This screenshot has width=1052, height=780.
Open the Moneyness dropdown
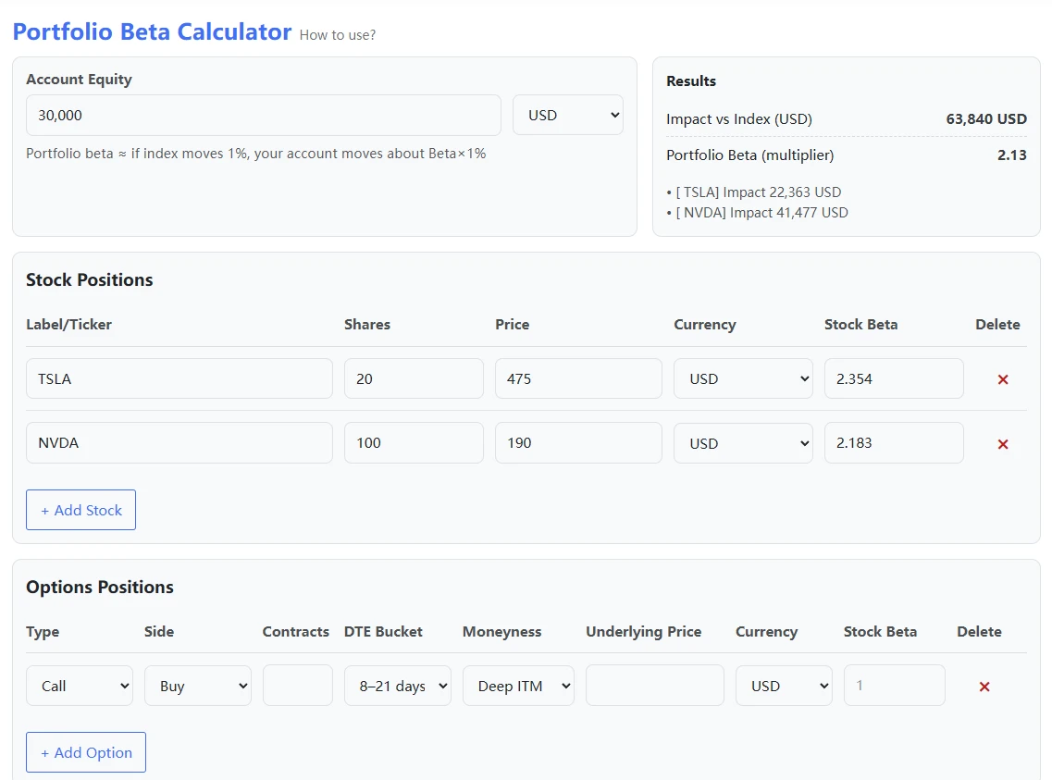click(x=517, y=686)
